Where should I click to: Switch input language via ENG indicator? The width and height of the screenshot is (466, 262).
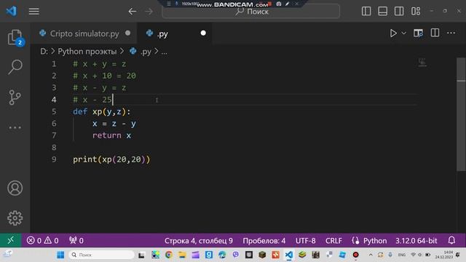pyautogui.click(x=402, y=255)
